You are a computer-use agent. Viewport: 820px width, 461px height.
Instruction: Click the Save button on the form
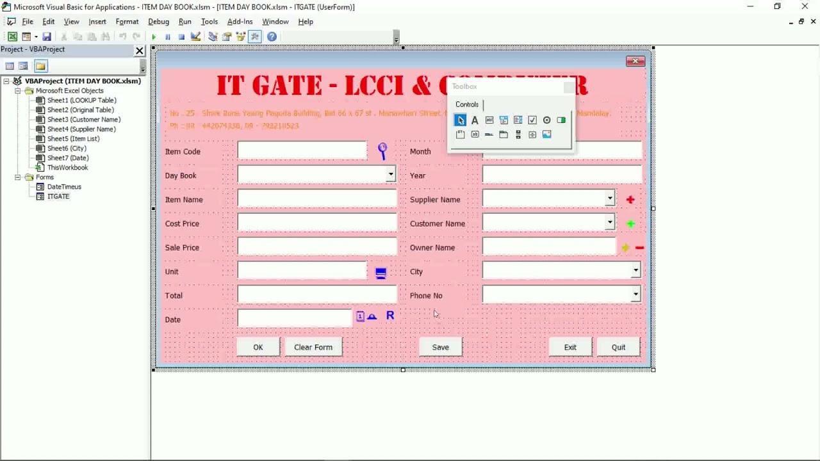coord(440,347)
